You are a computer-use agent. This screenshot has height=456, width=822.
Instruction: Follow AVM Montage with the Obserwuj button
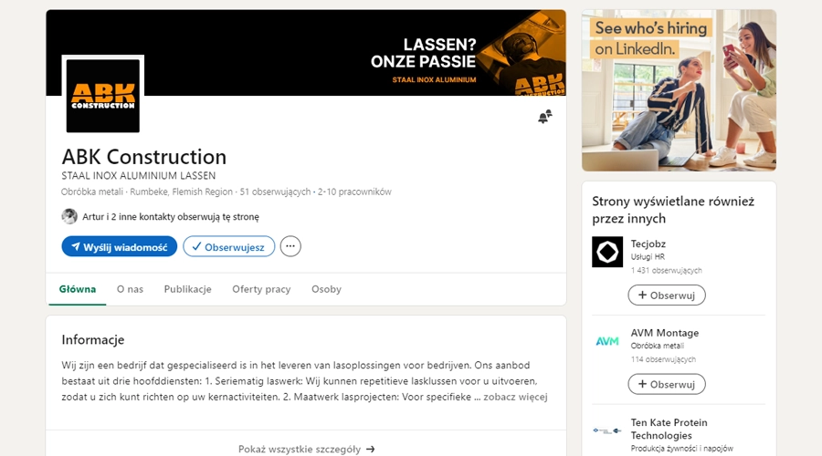click(666, 384)
